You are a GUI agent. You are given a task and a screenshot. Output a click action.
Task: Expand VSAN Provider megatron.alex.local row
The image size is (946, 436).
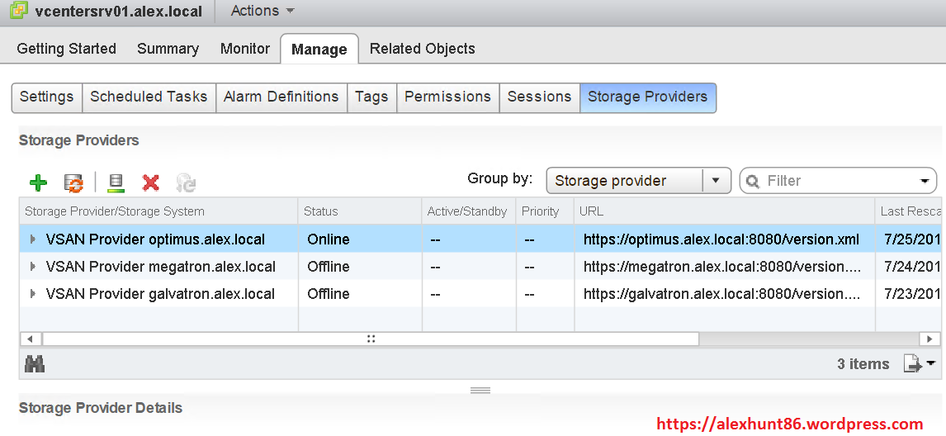click(33, 267)
